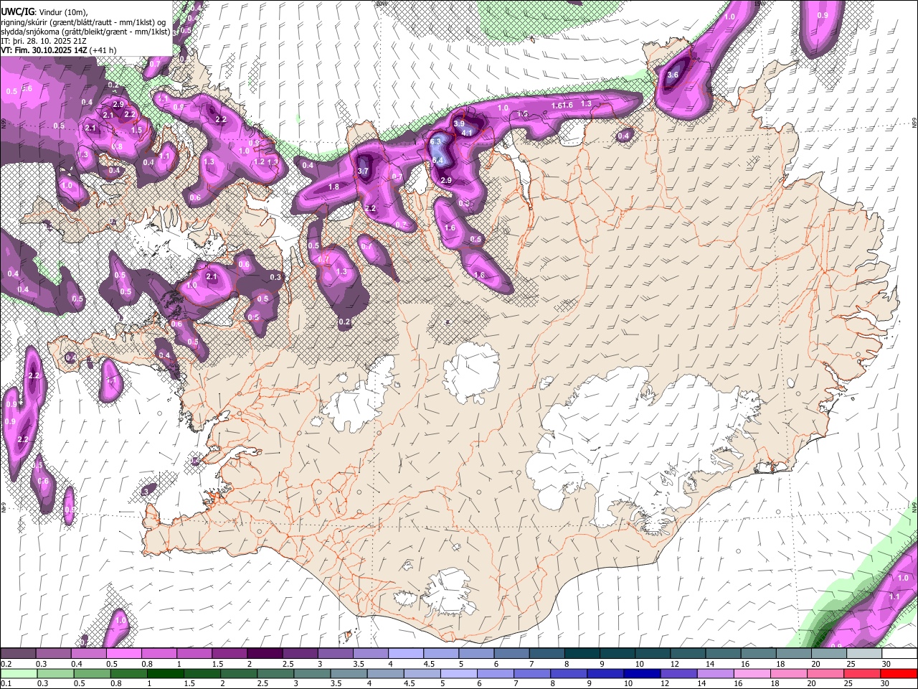Select the 16 pink swatch in green legend
Viewport: 918px width, 689px height.
point(752,673)
